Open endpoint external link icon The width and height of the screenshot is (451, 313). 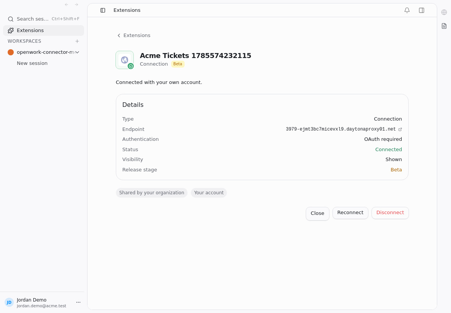(400, 129)
